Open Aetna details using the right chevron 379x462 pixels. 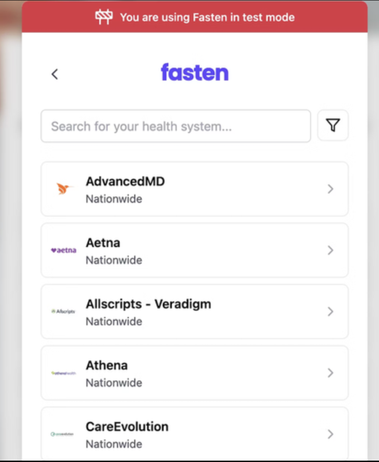click(x=330, y=250)
